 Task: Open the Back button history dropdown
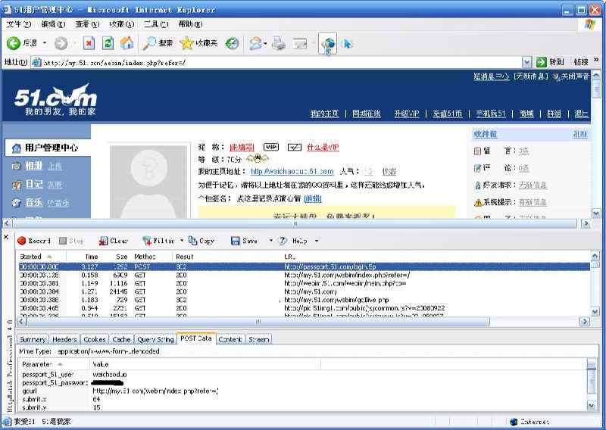click(x=45, y=43)
